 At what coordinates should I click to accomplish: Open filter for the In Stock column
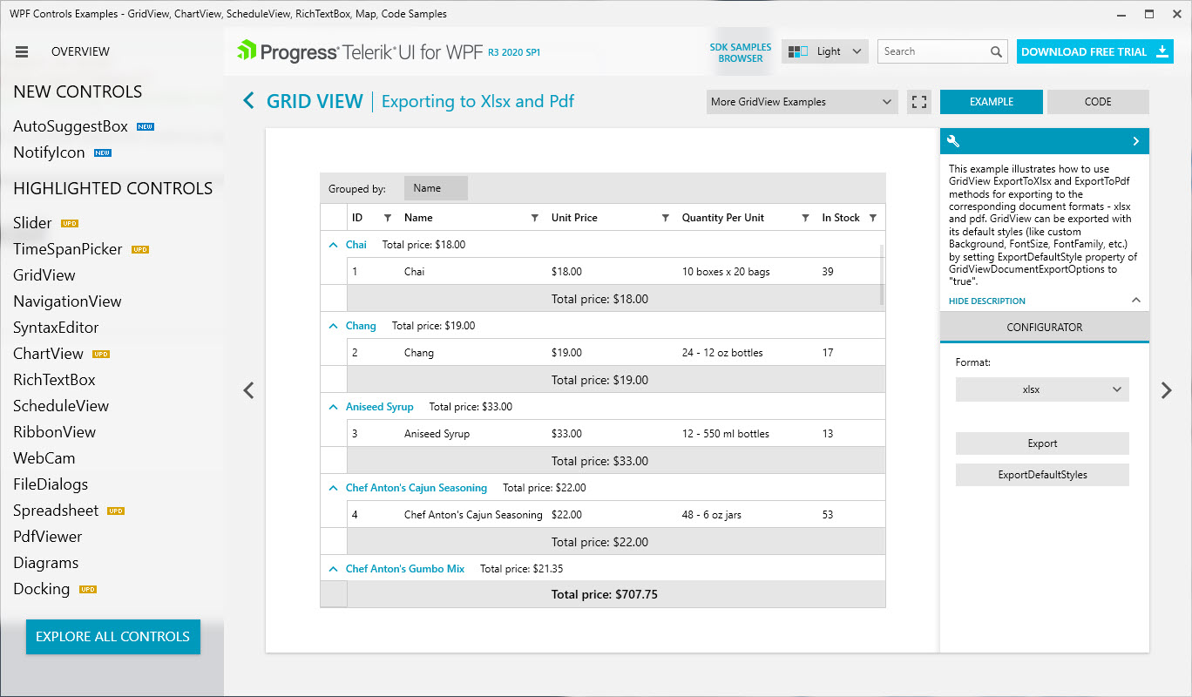coord(873,218)
